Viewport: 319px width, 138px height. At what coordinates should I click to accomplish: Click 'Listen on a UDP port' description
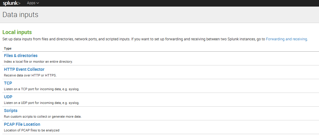(x=41, y=103)
